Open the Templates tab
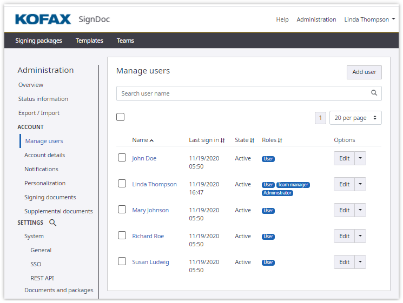The image size is (403, 303). [x=89, y=41]
